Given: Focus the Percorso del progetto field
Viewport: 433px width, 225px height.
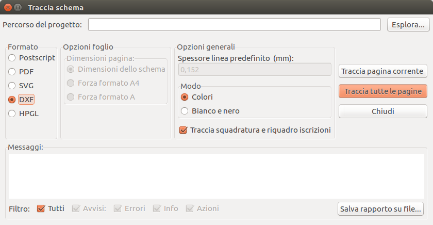Looking at the screenshot, I should coord(234,25).
